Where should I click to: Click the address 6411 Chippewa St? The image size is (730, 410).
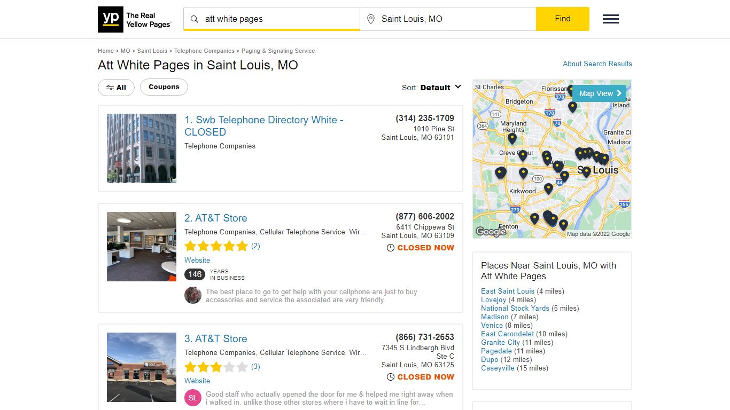425,227
